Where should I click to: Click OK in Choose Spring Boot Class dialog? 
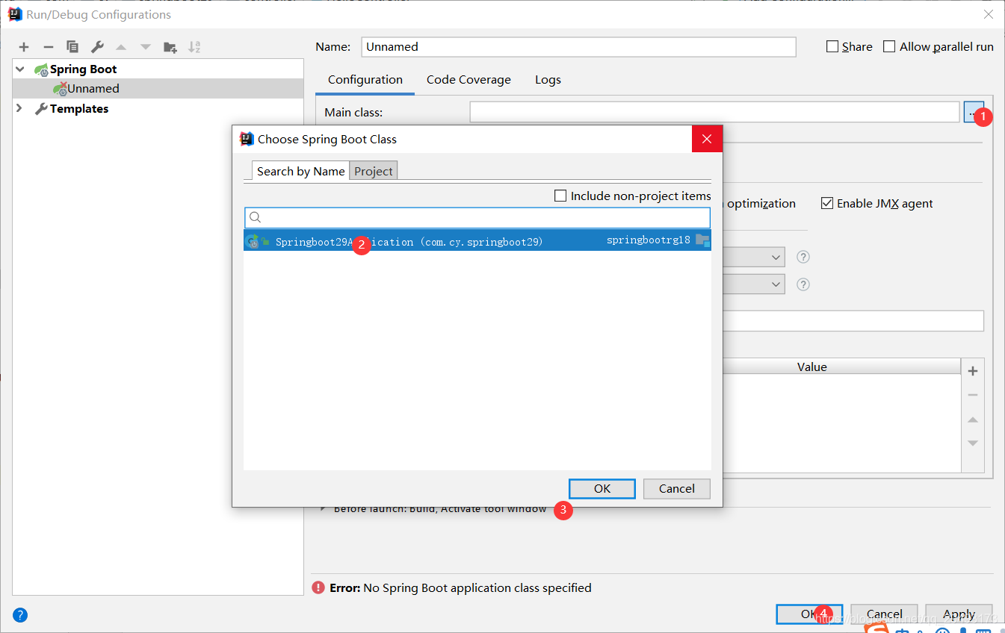click(602, 489)
